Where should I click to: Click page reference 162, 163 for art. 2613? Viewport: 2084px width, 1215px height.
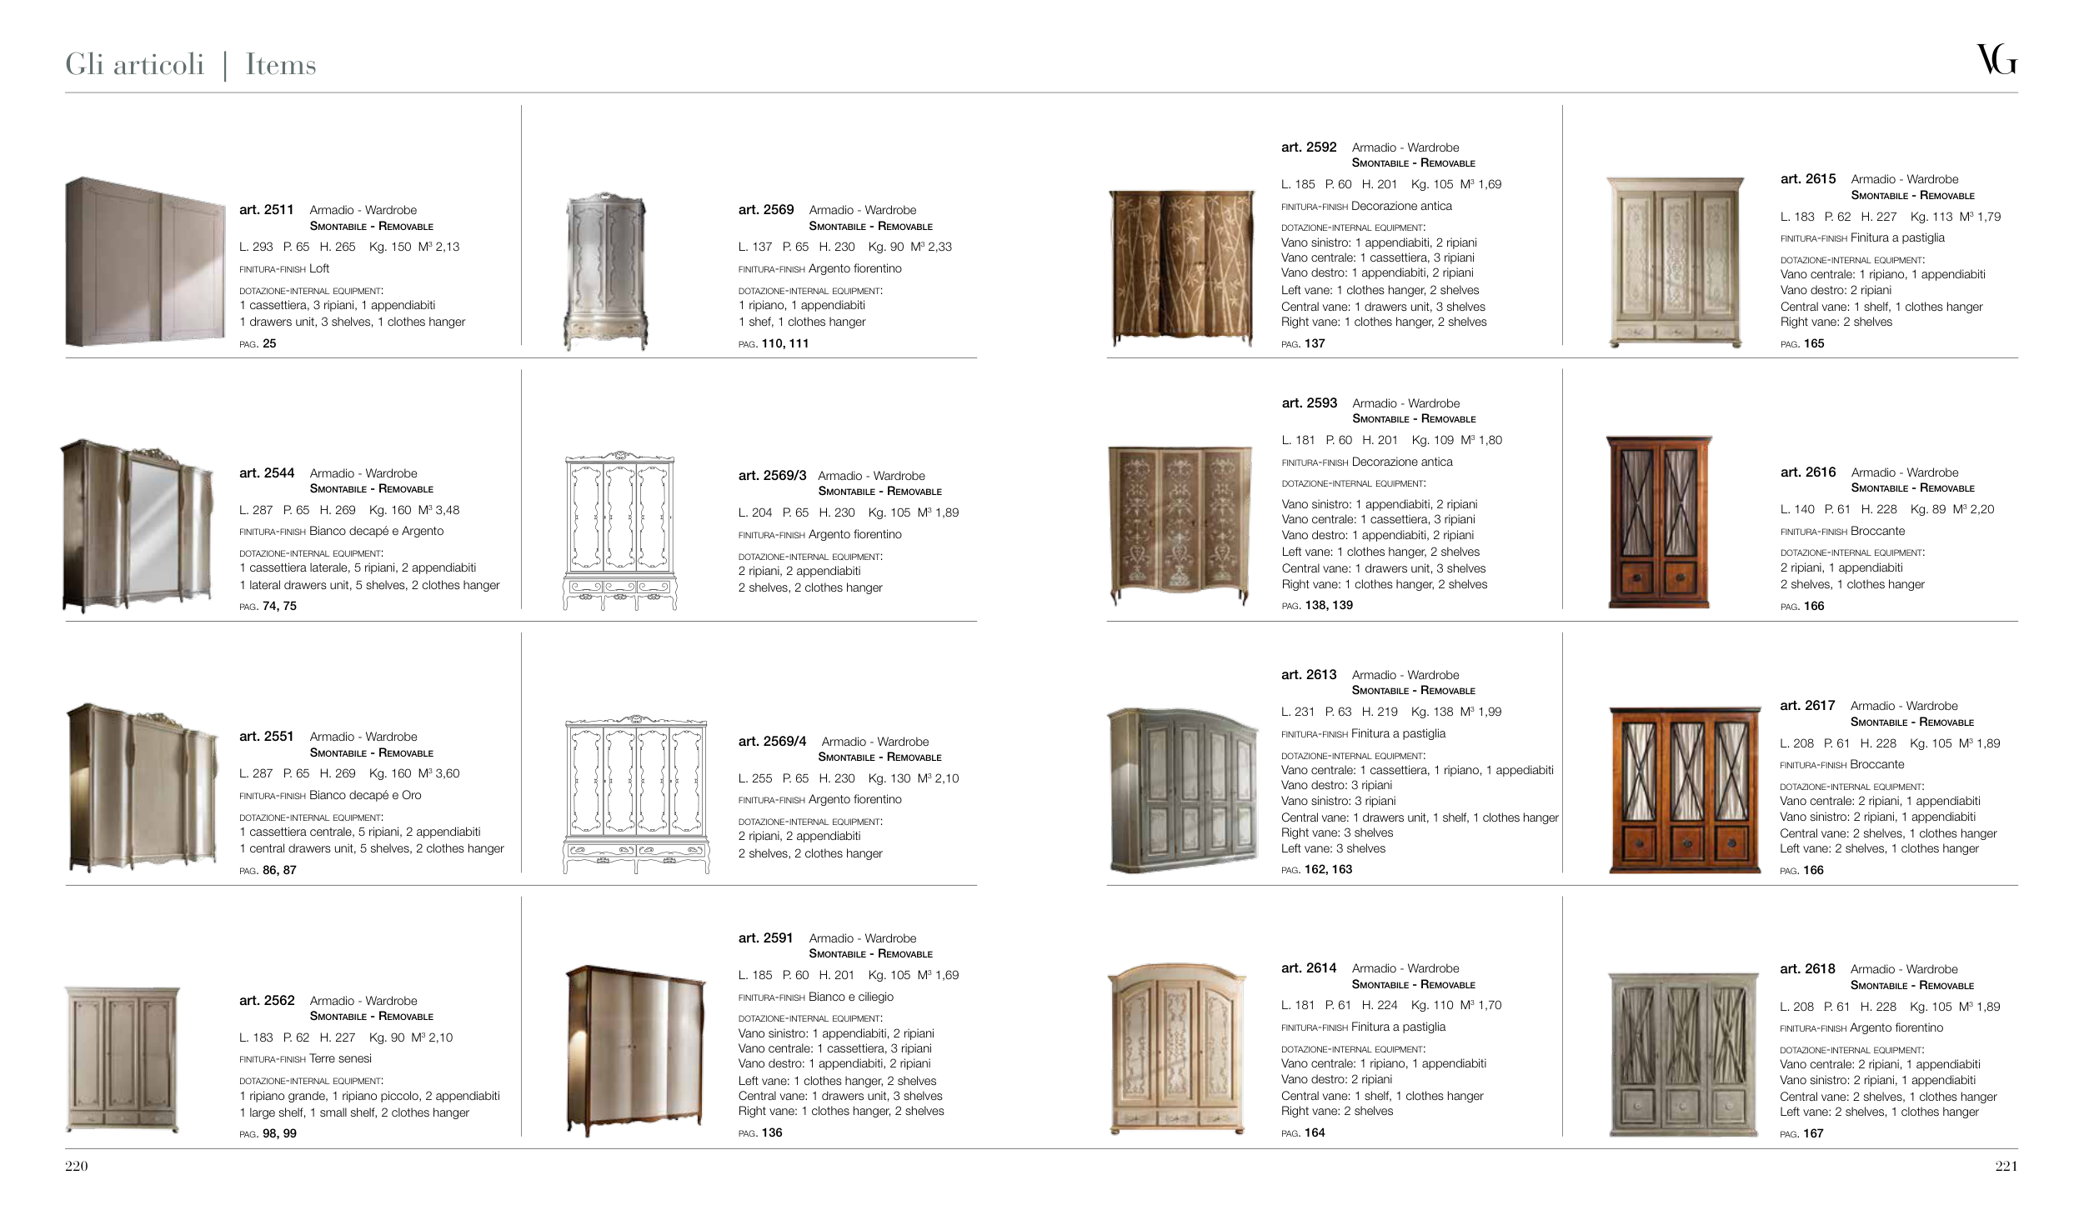[x=1328, y=869]
